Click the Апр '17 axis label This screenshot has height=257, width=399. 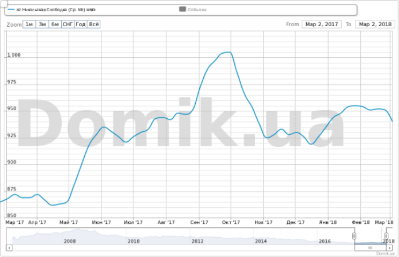37,222
